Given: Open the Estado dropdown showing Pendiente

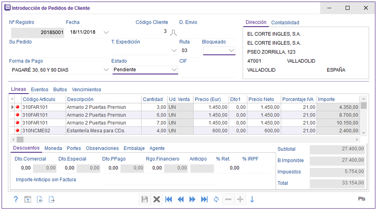Looking at the screenshot, I should (x=174, y=70).
